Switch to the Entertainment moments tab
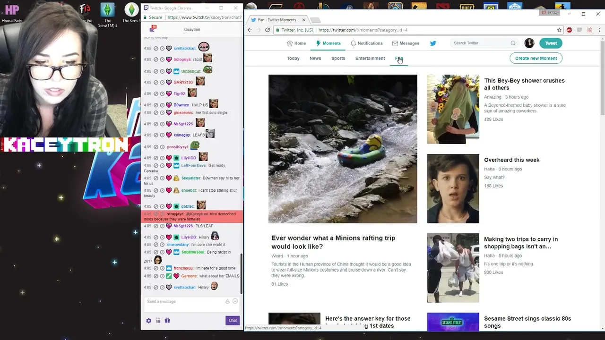 coord(370,59)
